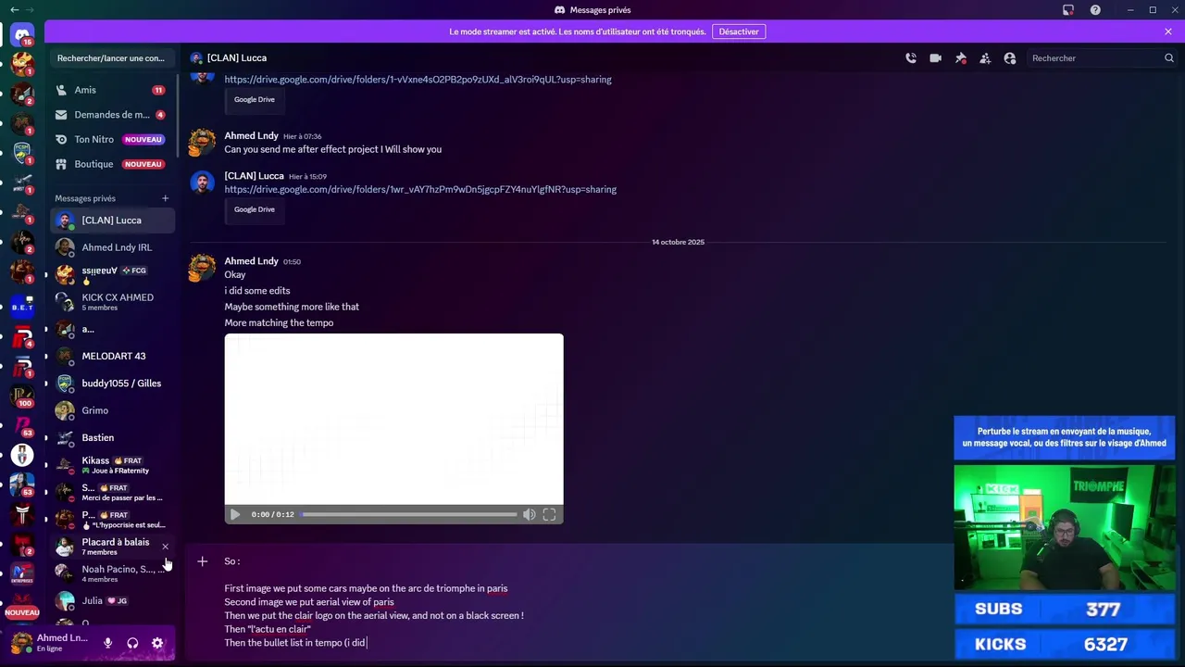Show the user profile panel

pos(1010,58)
